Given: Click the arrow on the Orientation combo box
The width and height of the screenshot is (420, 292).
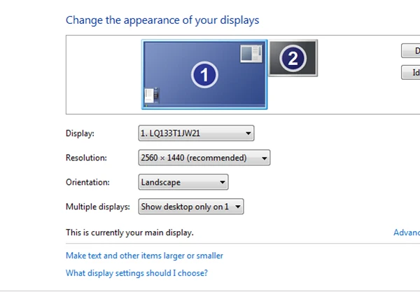Looking at the screenshot, I should pos(223,182).
